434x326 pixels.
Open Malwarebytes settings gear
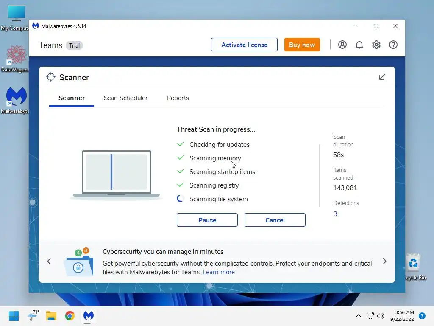376,45
